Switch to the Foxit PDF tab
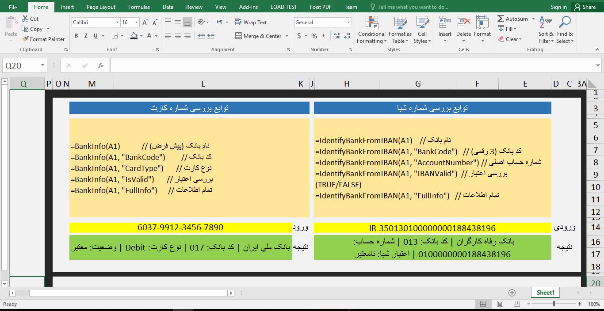The width and height of the screenshot is (604, 311). (x=321, y=7)
